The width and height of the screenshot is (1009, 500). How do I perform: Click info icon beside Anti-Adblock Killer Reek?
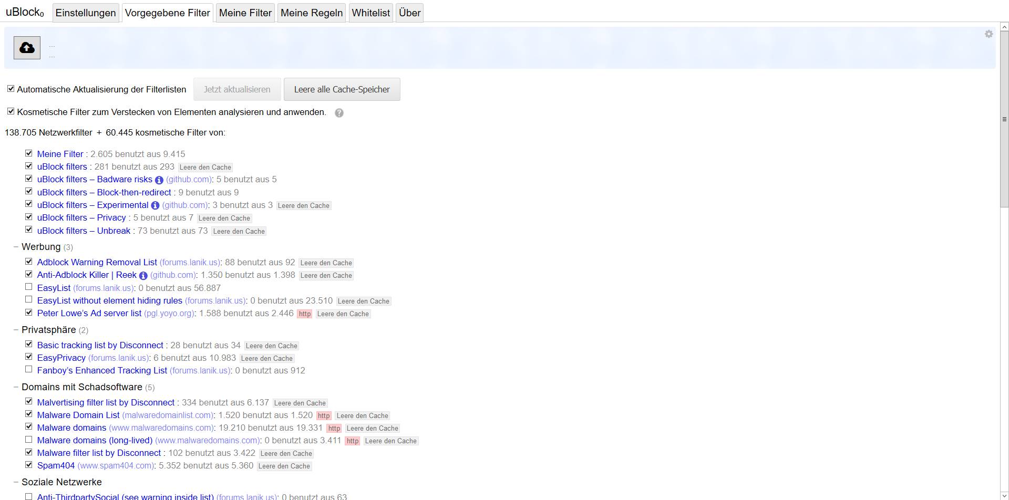[x=143, y=276]
